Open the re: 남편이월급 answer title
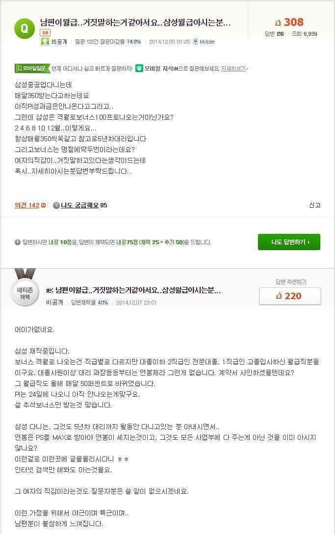The height and width of the screenshot is (534, 335). [x=133, y=290]
